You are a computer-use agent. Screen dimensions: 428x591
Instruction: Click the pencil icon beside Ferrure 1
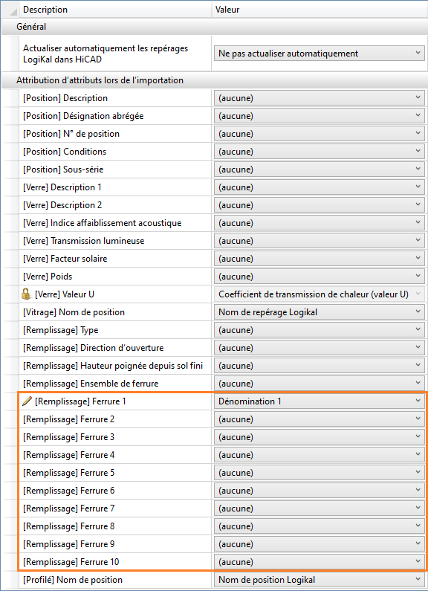(x=27, y=401)
